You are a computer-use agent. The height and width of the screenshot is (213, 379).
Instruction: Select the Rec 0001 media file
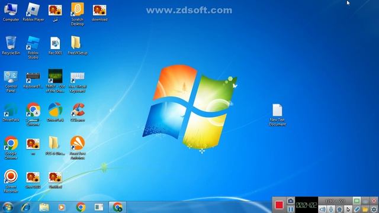click(x=55, y=46)
